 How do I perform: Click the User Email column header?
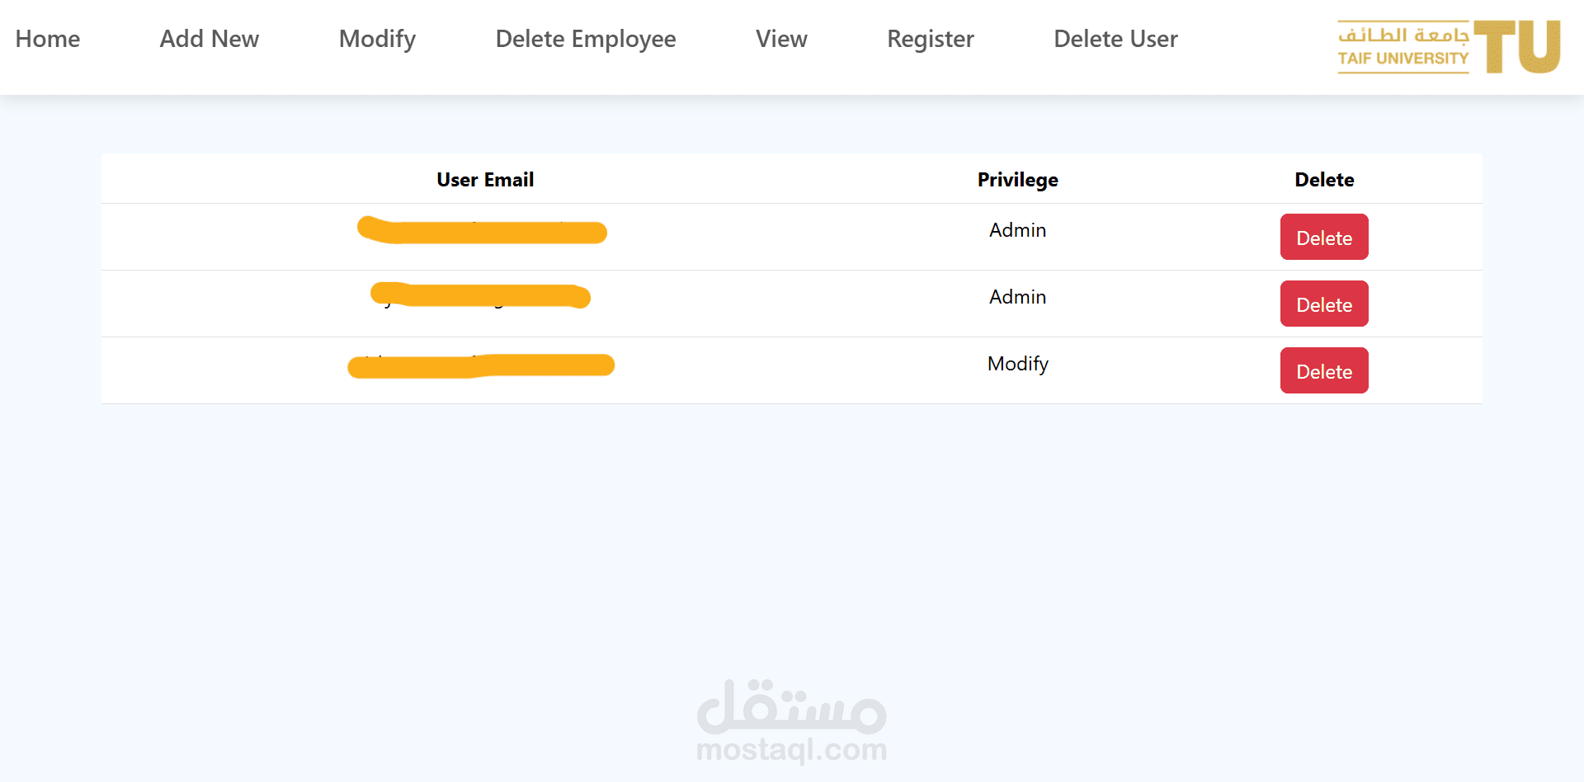tap(485, 179)
